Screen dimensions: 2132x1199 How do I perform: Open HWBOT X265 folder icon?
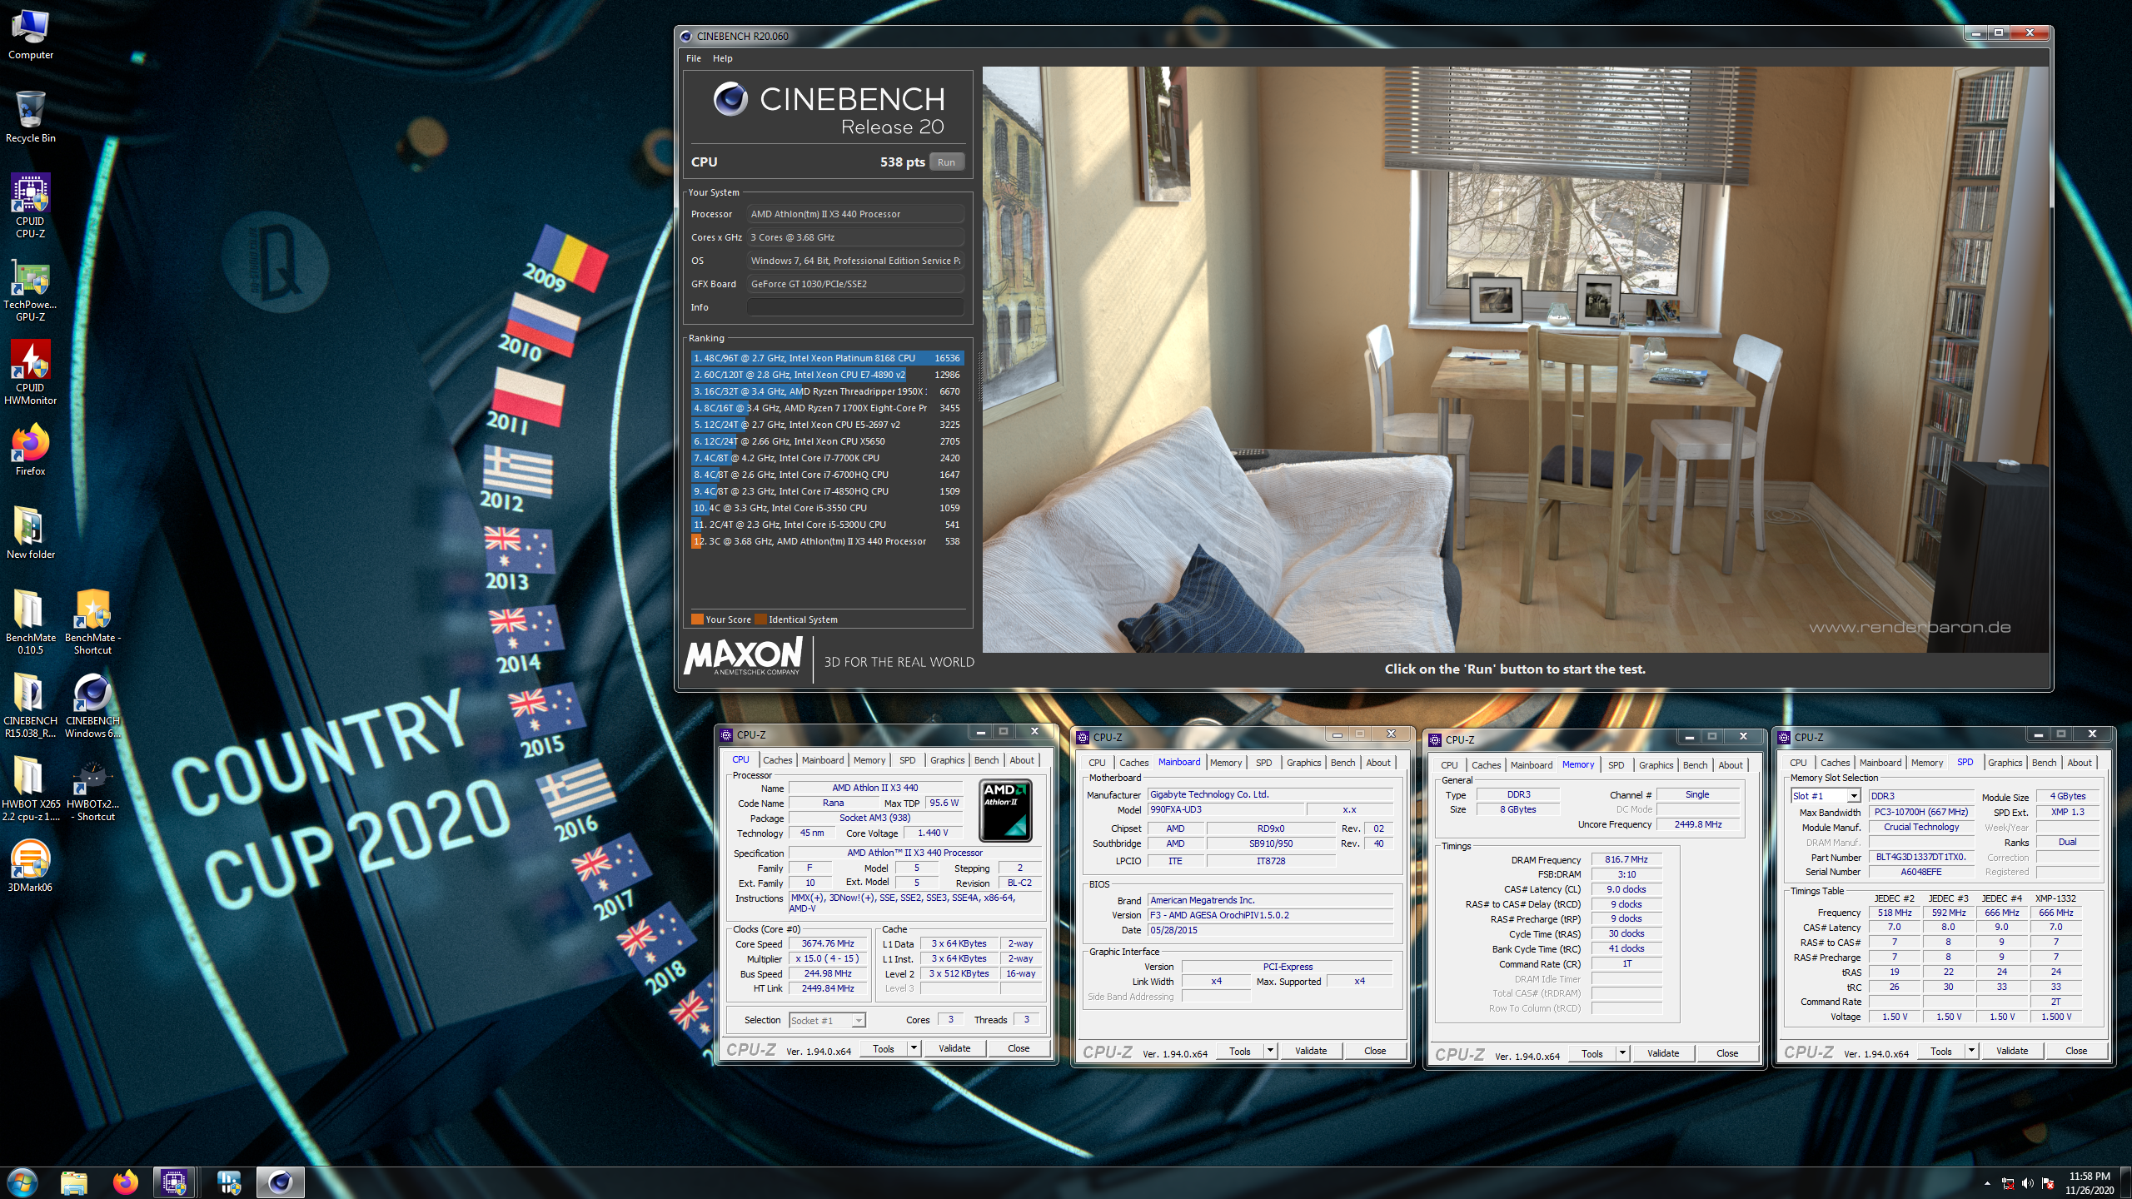click(31, 789)
